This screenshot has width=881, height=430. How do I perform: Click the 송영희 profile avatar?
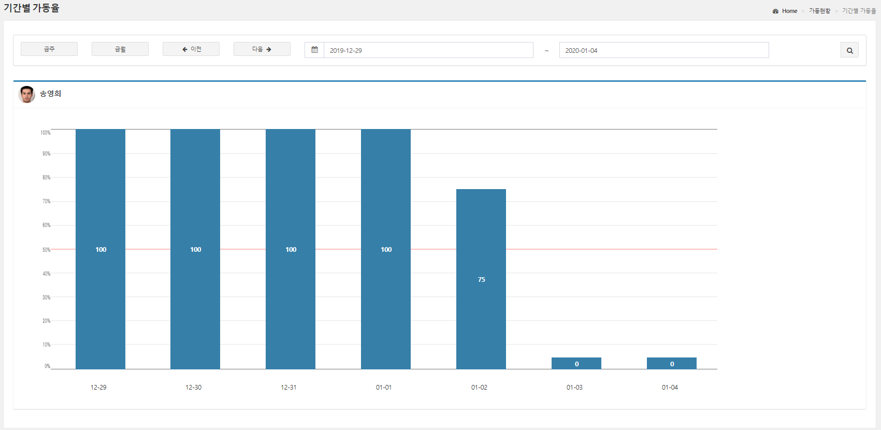(27, 94)
